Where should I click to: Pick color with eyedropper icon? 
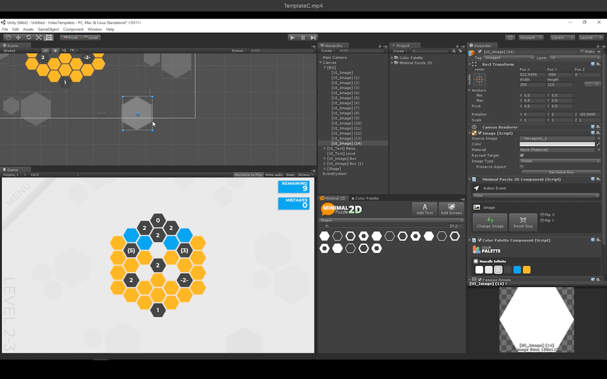tap(599, 144)
